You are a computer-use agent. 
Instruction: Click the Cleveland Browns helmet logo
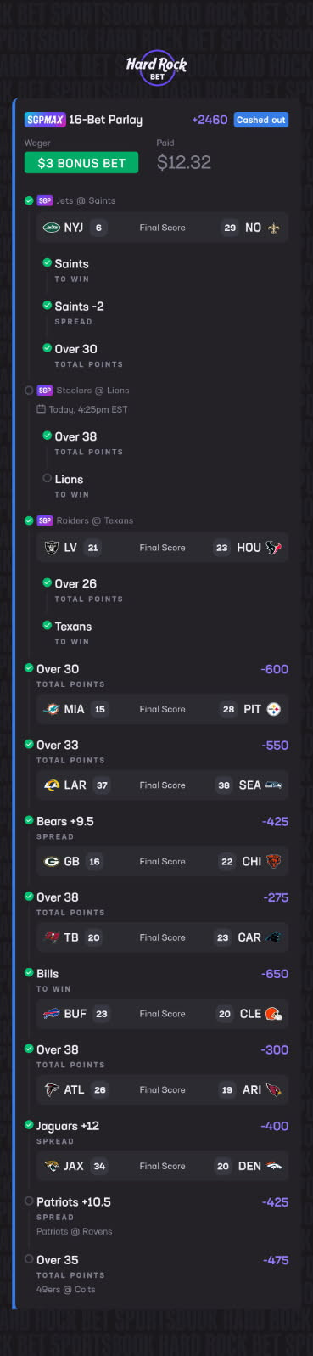(273, 1014)
